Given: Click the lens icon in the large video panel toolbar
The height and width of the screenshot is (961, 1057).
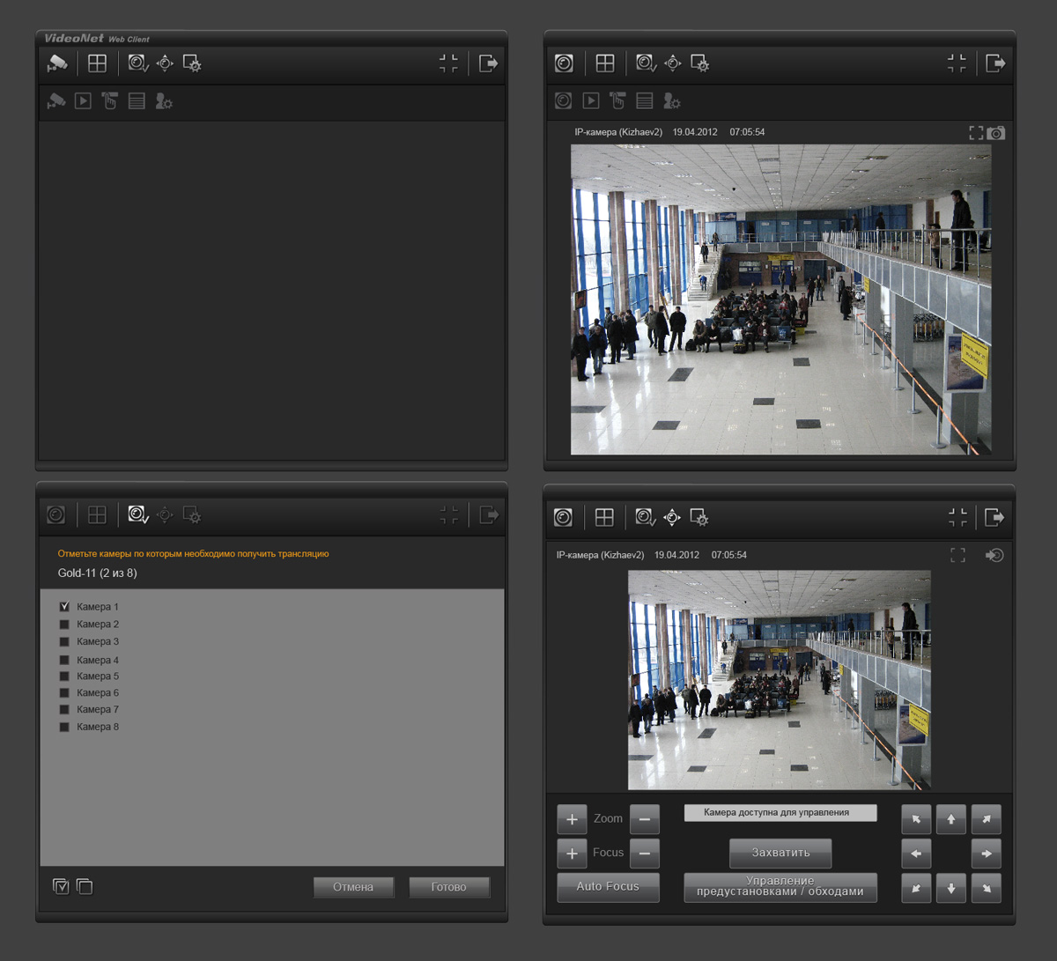Looking at the screenshot, I should [564, 63].
